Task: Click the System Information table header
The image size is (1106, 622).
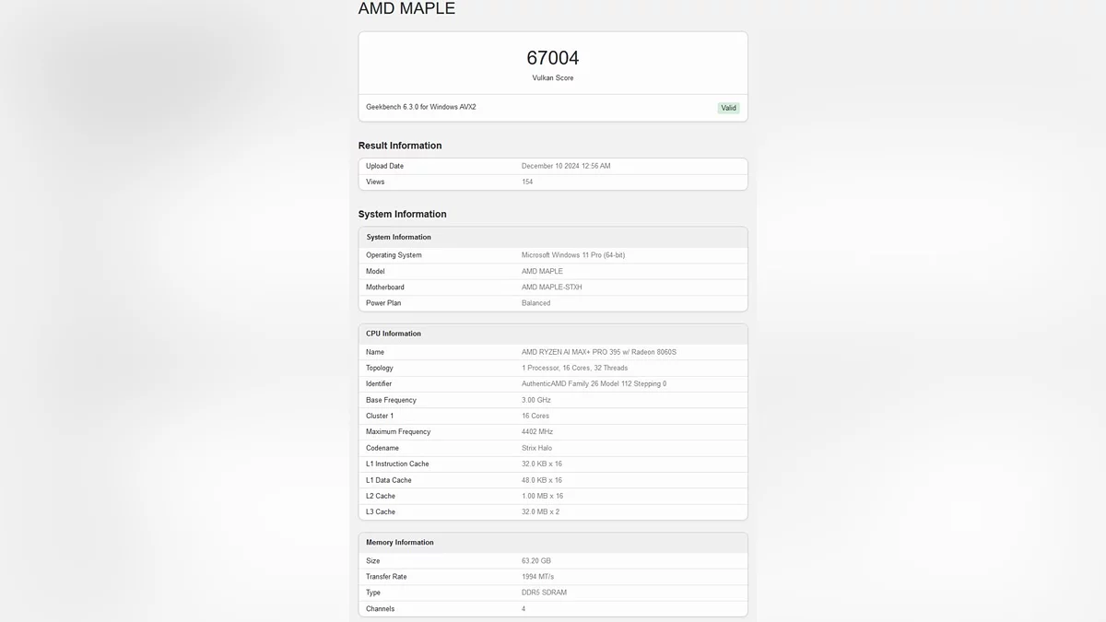Action: pos(399,237)
